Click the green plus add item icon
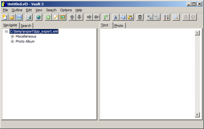Screen dimensions: 204x129 [48, 17]
